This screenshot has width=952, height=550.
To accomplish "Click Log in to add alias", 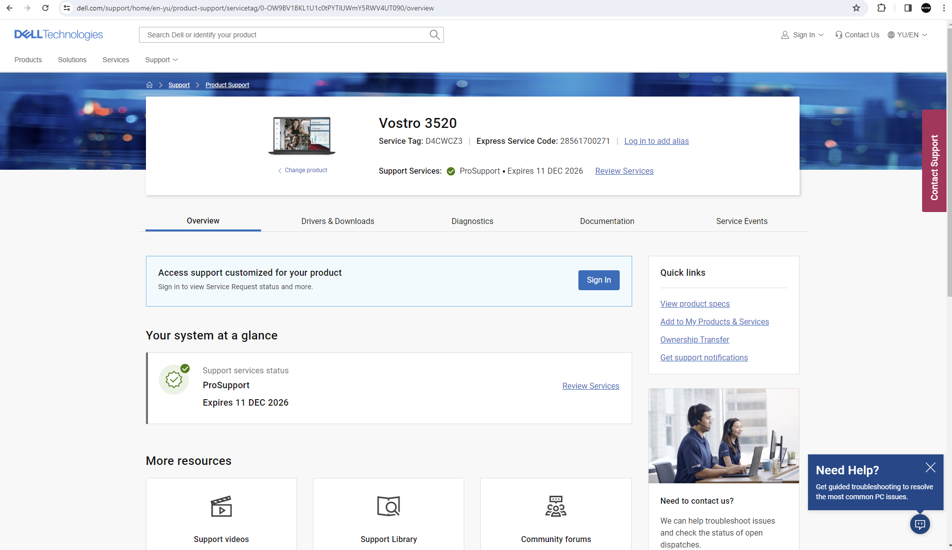I will click(x=657, y=141).
